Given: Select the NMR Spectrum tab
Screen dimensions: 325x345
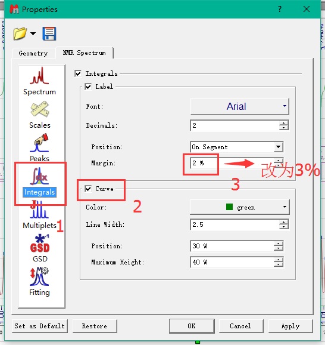Looking at the screenshot, I should tap(85, 53).
